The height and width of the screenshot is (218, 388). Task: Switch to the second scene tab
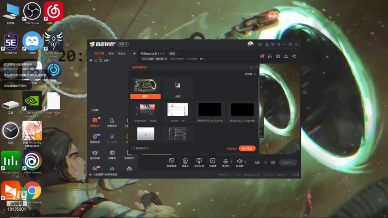click(x=111, y=53)
